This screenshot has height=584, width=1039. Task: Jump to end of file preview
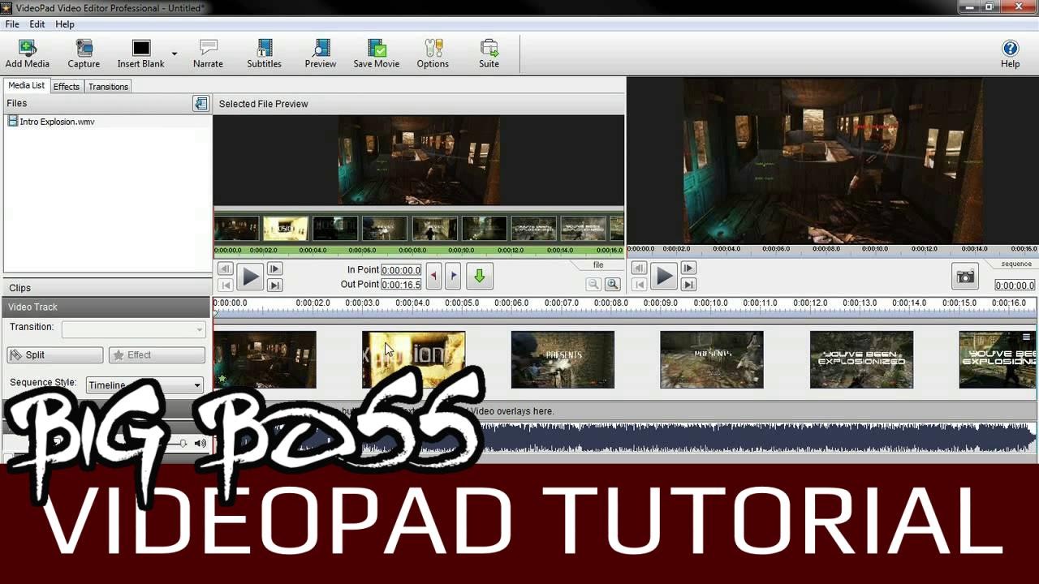coord(274,285)
